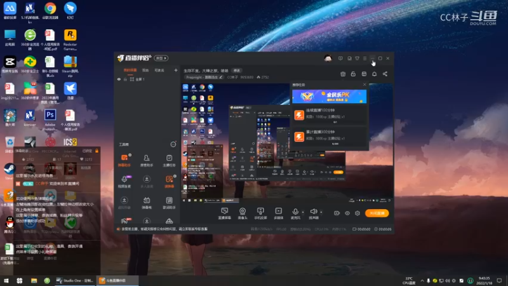Add 摄像头 camera source
The height and width of the screenshot is (286, 508).
coord(243,214)
